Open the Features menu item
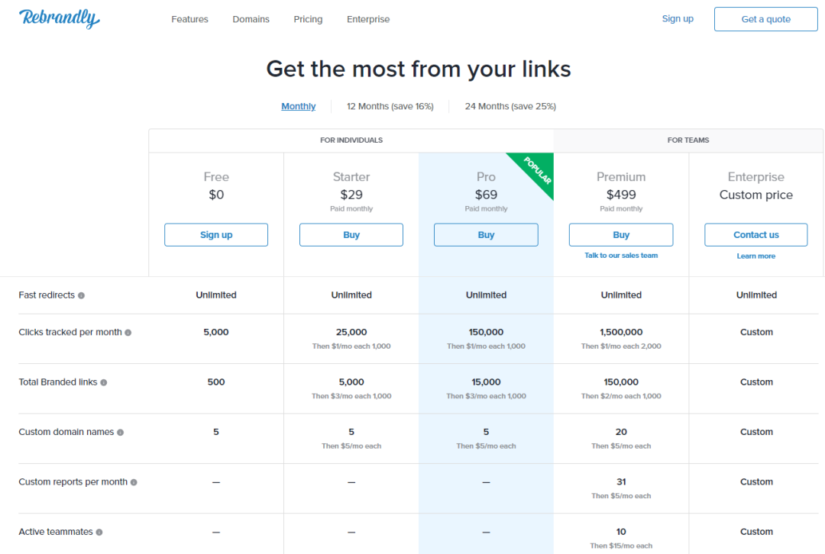825x554 pixels. pyautogui.click(x=189, y=19)
